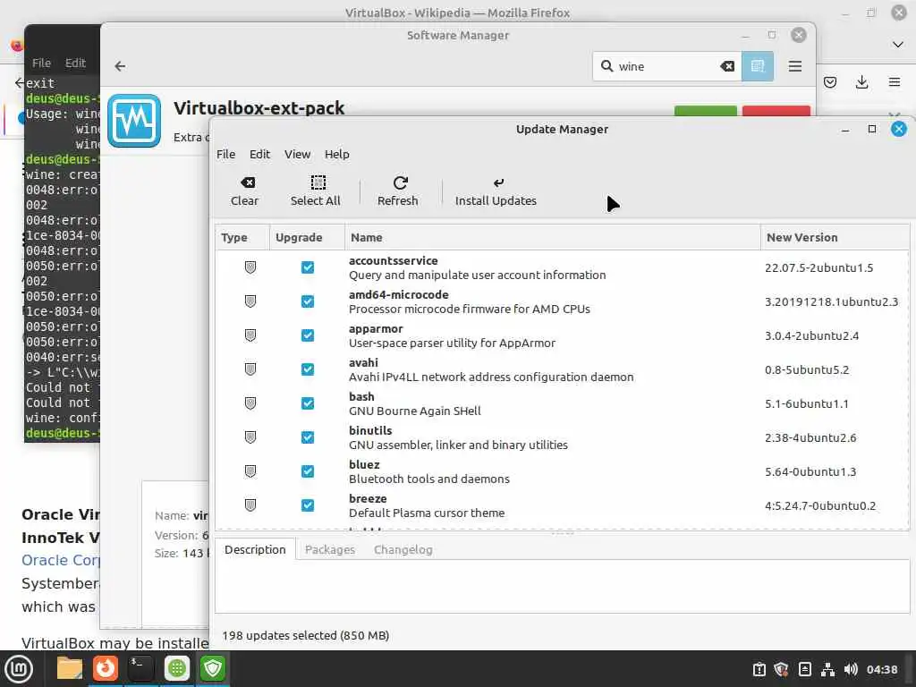This screenshot has height=687, width=916.
Task: Sort updates by the Name column header
Action: [x=553, y=237]
